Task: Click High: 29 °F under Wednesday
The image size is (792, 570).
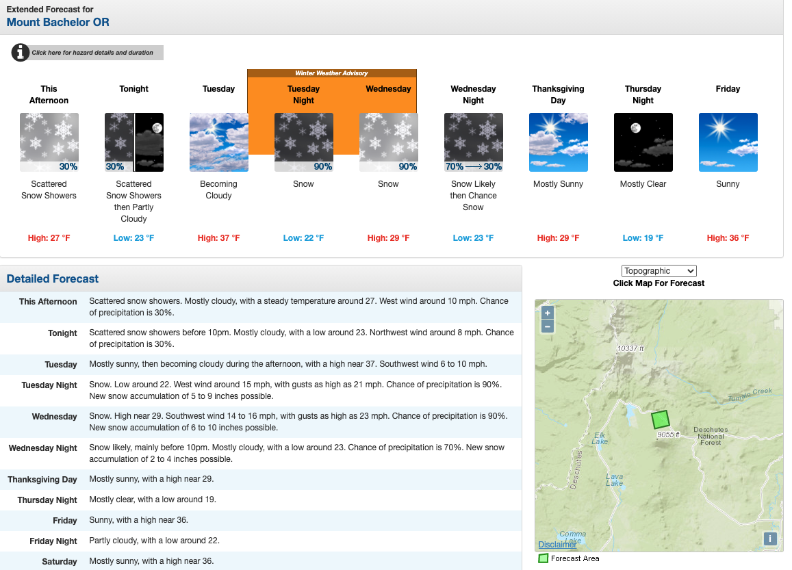Action: [x=388, y=238]
